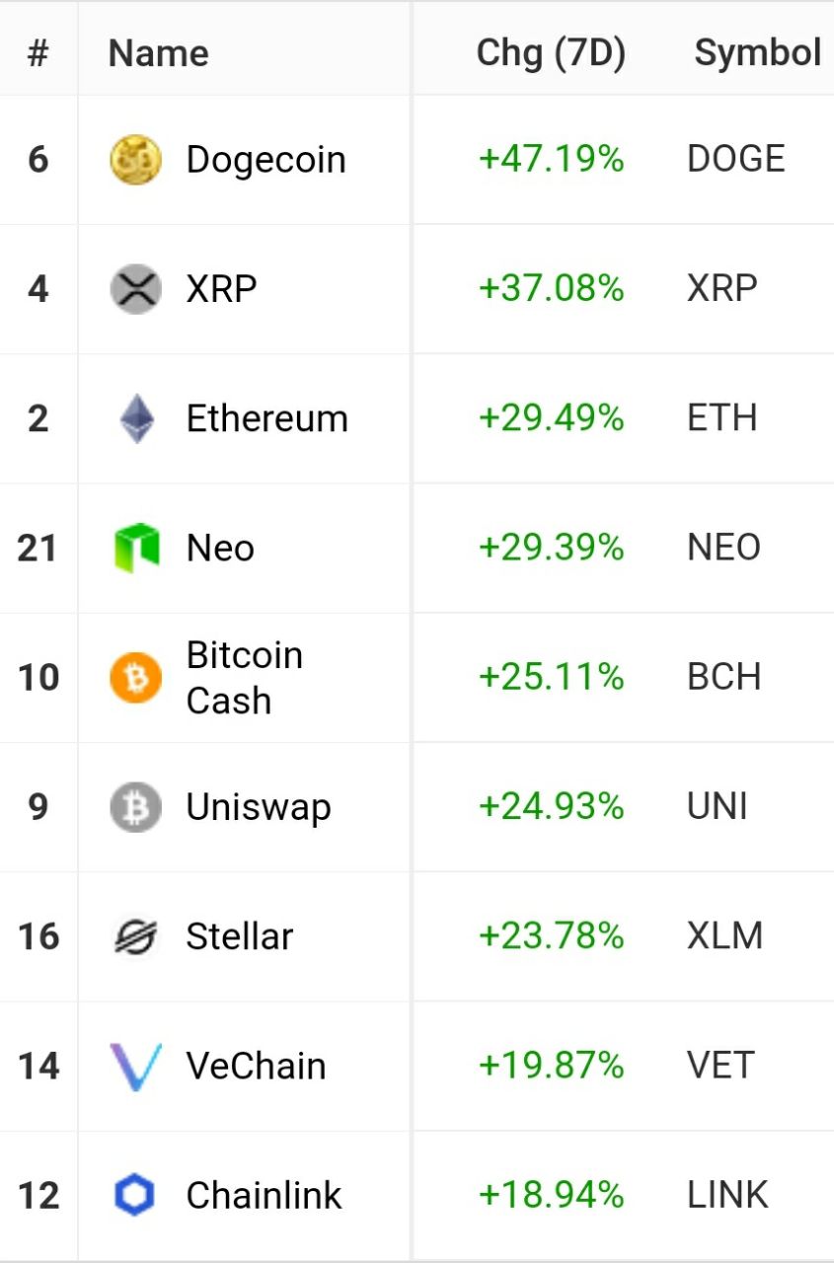Sort by the Chg (7D) column header
This screenshot has height=1263, width=834.
tap(551, 52)
